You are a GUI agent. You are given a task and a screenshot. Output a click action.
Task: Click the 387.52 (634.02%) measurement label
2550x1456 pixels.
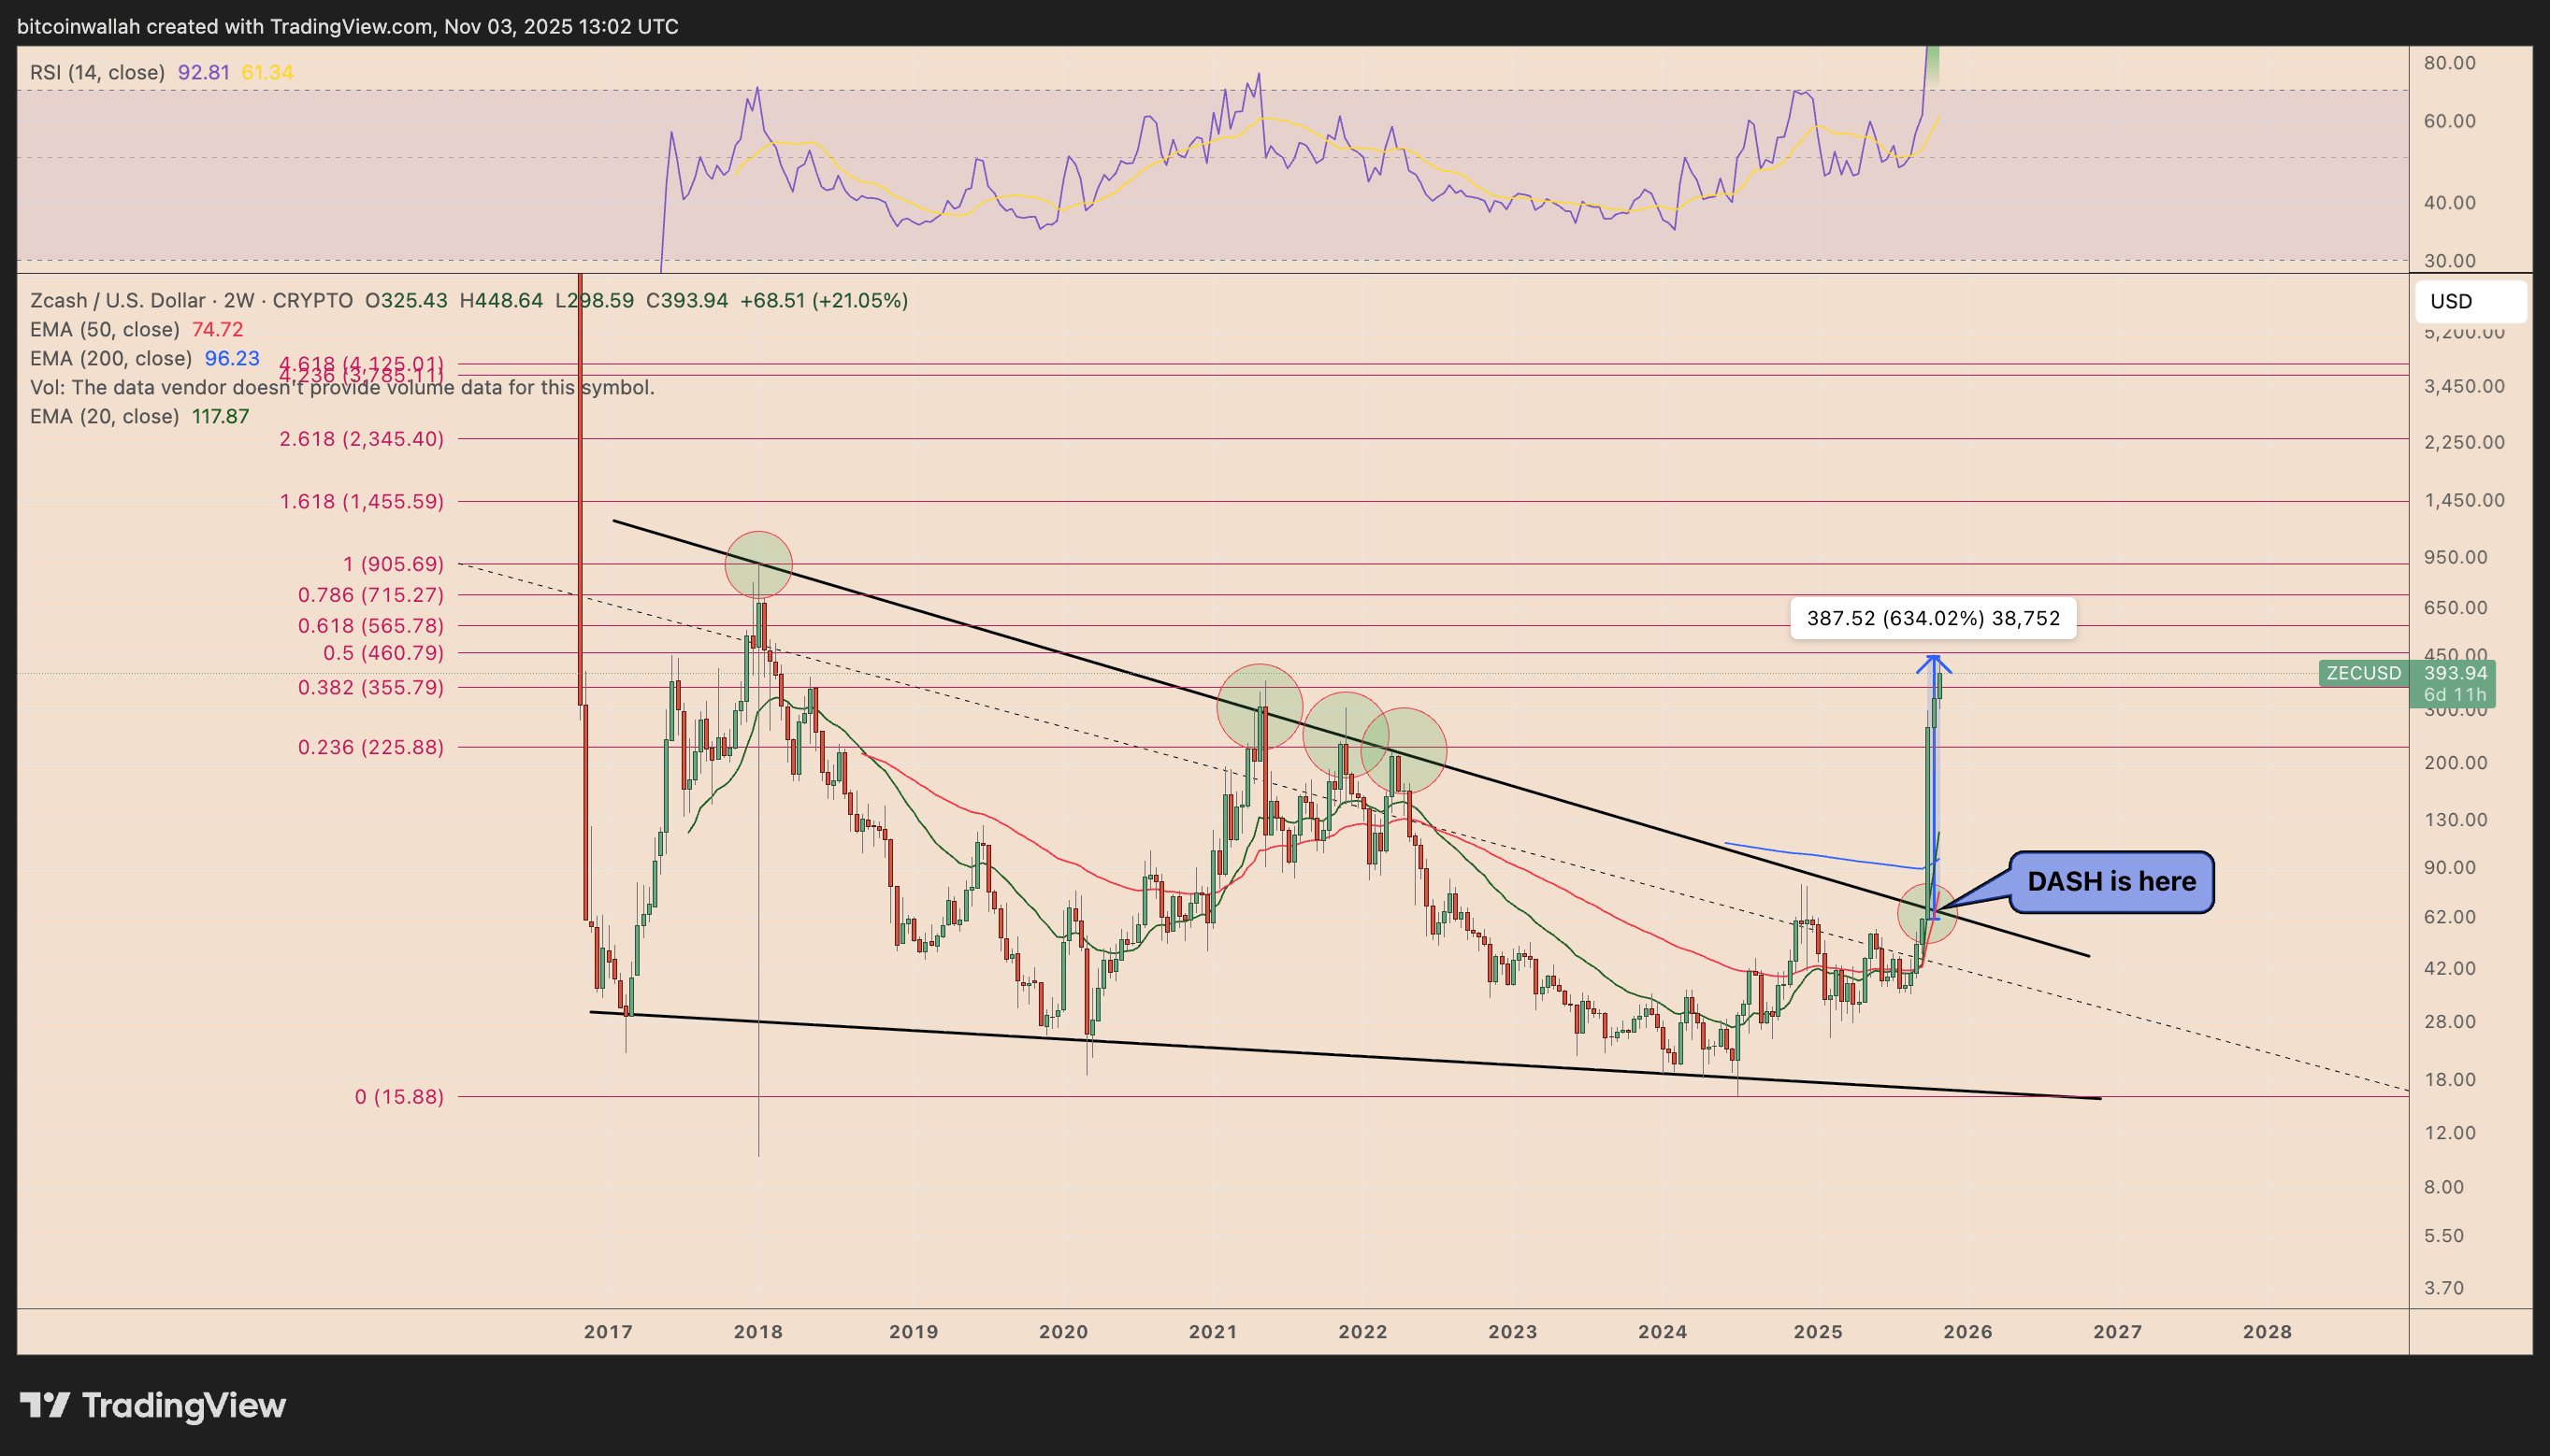[x=1932, y=618]
